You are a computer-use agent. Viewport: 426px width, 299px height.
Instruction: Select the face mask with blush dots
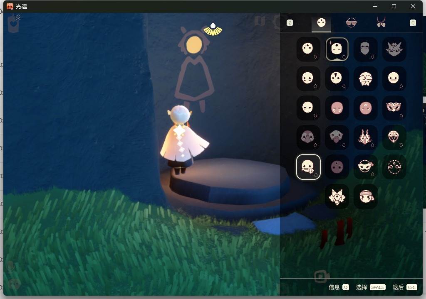pyautogui.click(x=308, y=78)
